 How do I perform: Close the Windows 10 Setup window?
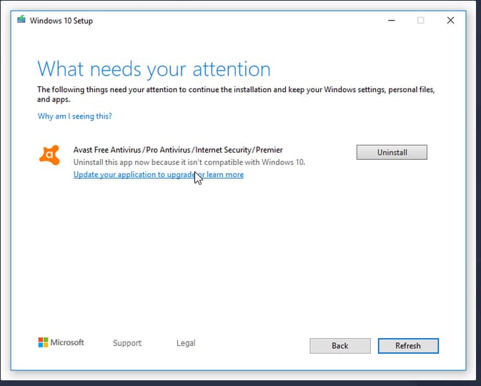click(450, 21)
